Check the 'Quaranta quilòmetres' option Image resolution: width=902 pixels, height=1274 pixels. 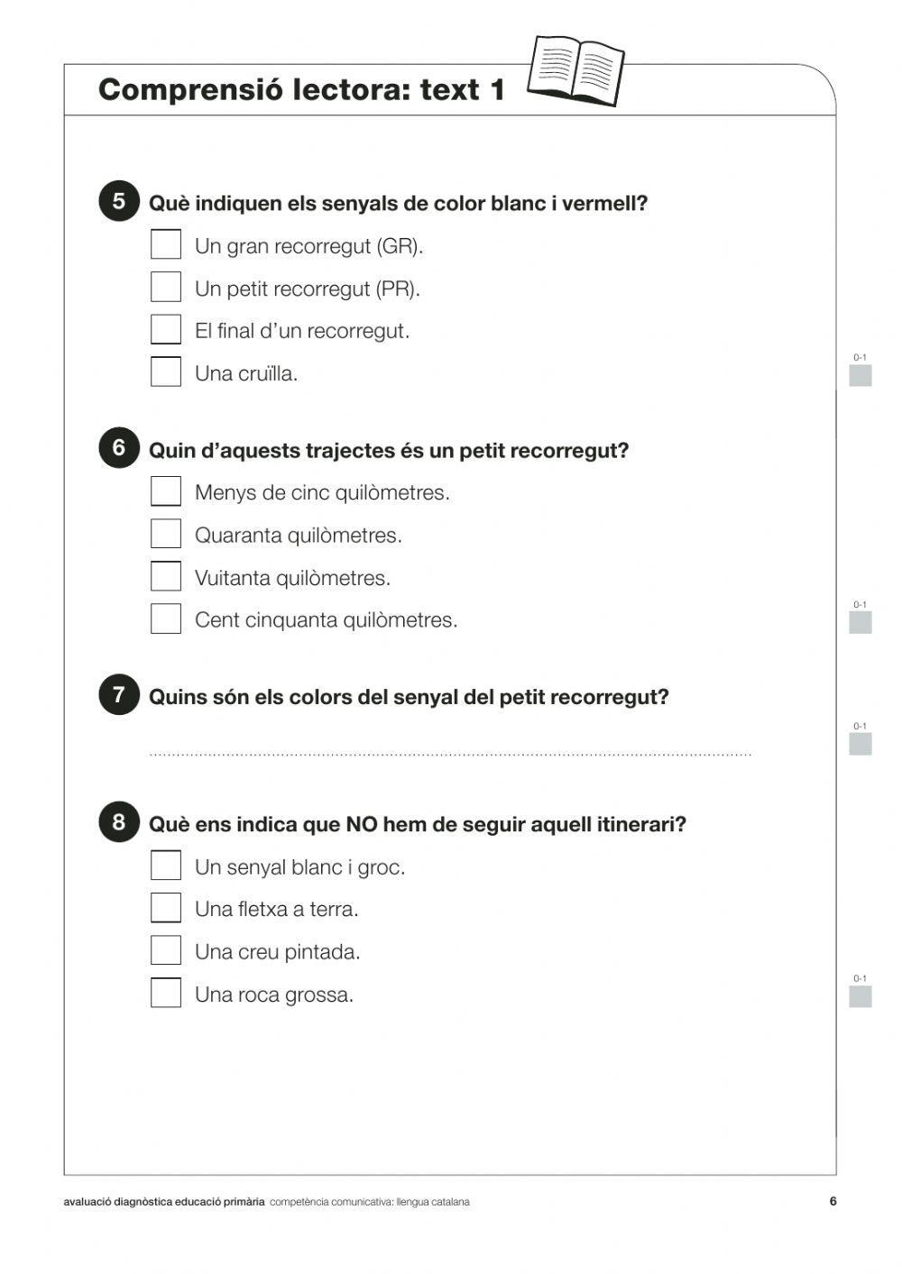click(x=166, y=533)
